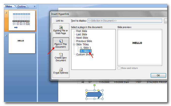Click Custom Shows in the tree
171x106 pixels.
pos(85,54)
